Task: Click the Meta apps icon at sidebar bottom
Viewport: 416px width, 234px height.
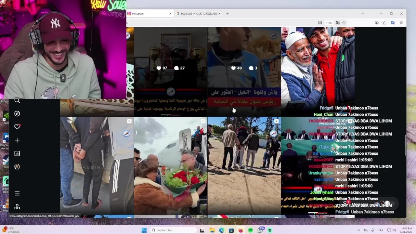Action: 17,207
